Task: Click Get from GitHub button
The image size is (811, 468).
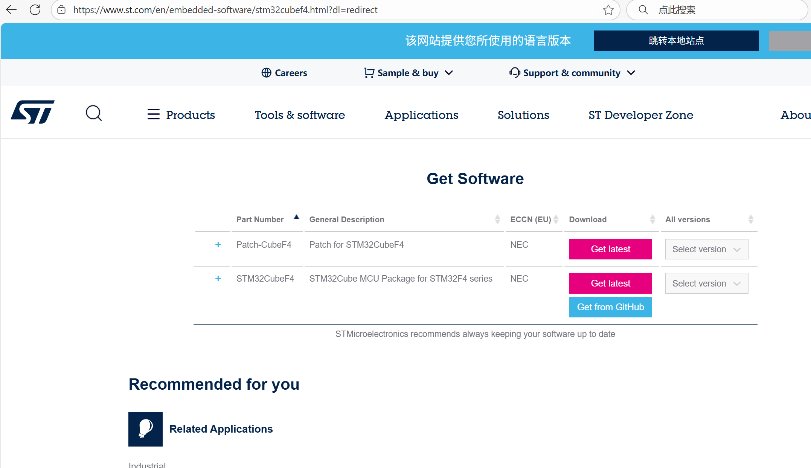Action: pos(610,307)
